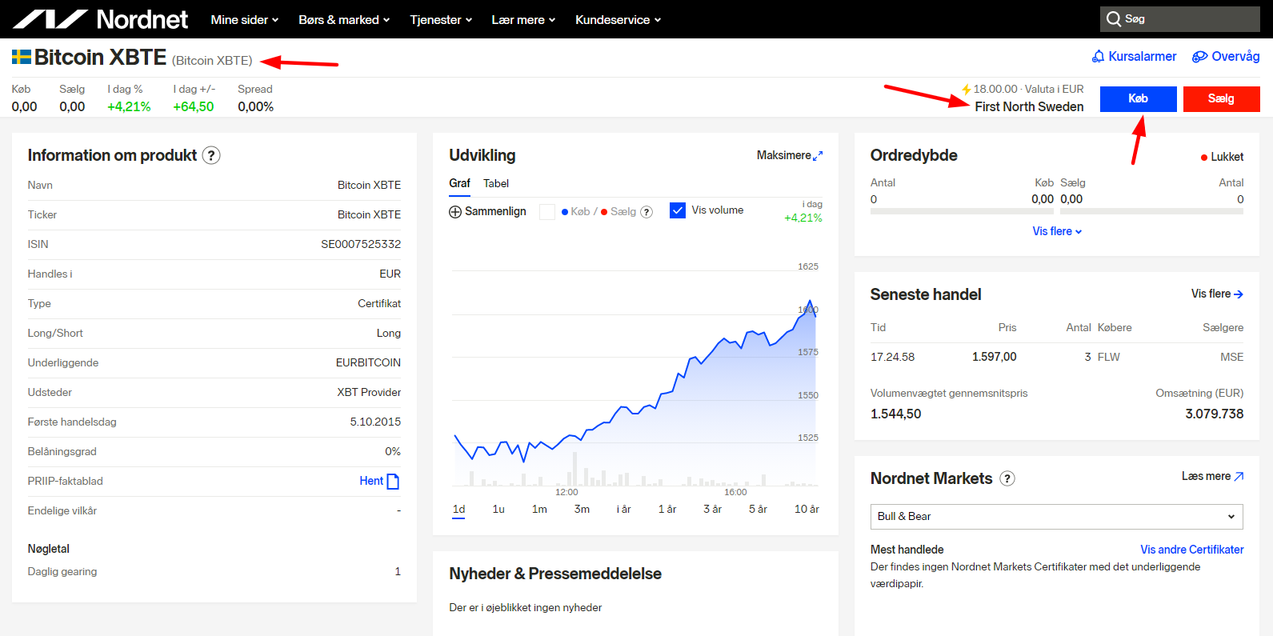Click Vis andre Certifikater link

point(1192,550)
